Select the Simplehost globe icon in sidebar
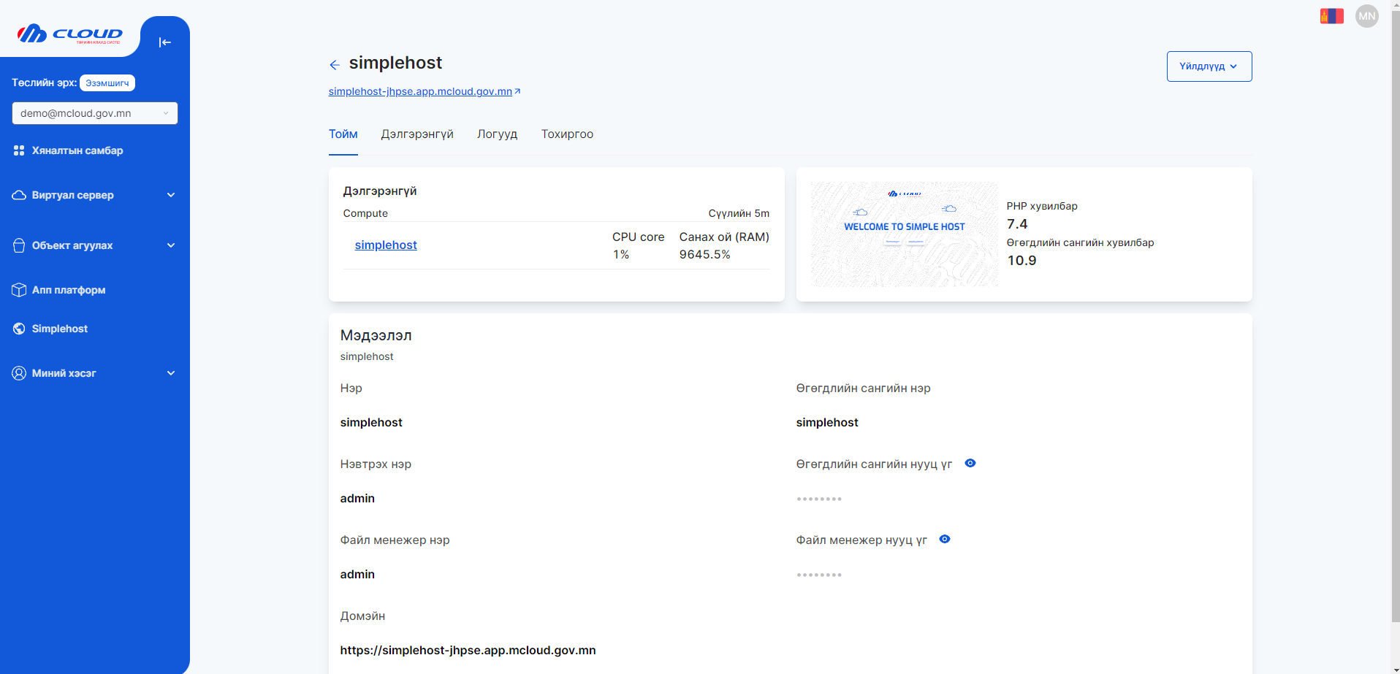The width and height of the screenshot is (1400, 674). [19, 329]
